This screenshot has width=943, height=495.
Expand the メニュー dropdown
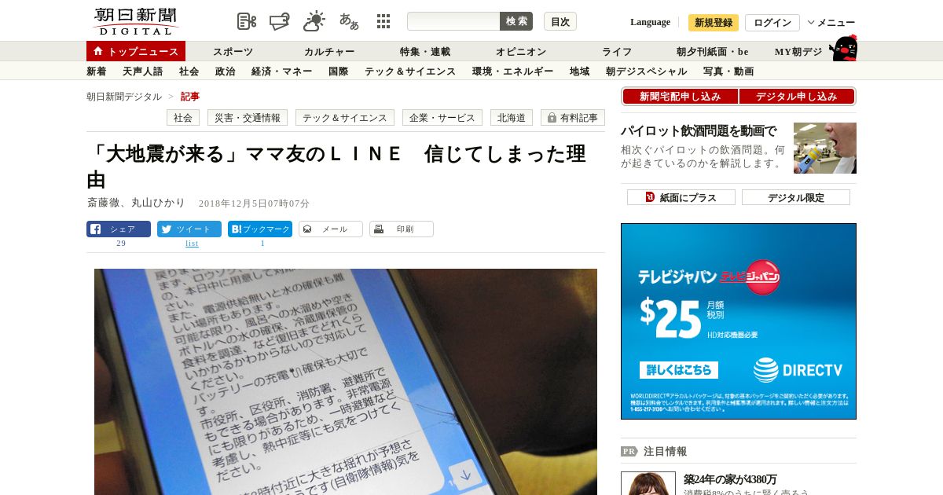(x=831, y=23)
